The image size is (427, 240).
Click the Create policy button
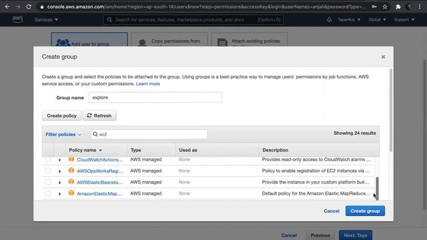61,115
